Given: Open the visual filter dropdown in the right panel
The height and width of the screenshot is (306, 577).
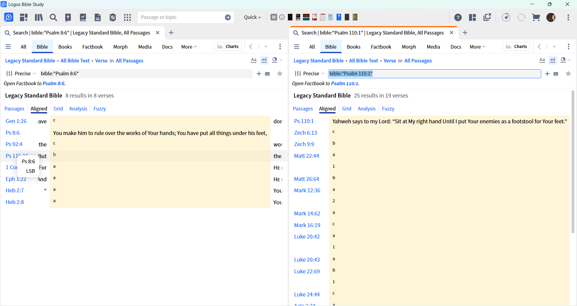Looking at the screenshot, I should (566, 60).
